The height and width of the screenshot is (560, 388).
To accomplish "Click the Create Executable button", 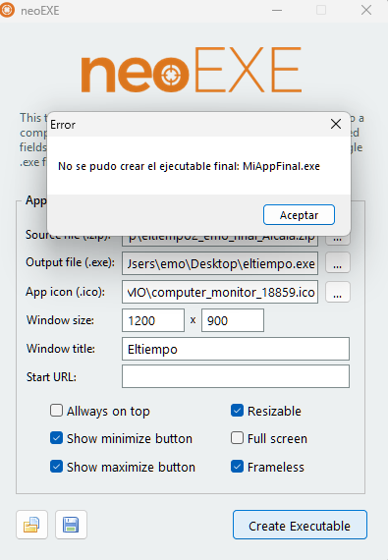I will pos(300,525).
